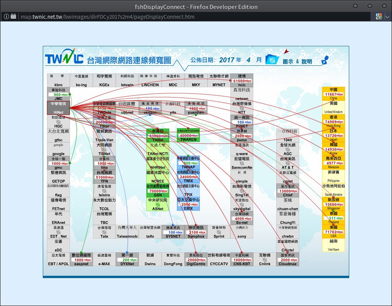Click the PIINET 100 mbps node

(x=242, y=122)
